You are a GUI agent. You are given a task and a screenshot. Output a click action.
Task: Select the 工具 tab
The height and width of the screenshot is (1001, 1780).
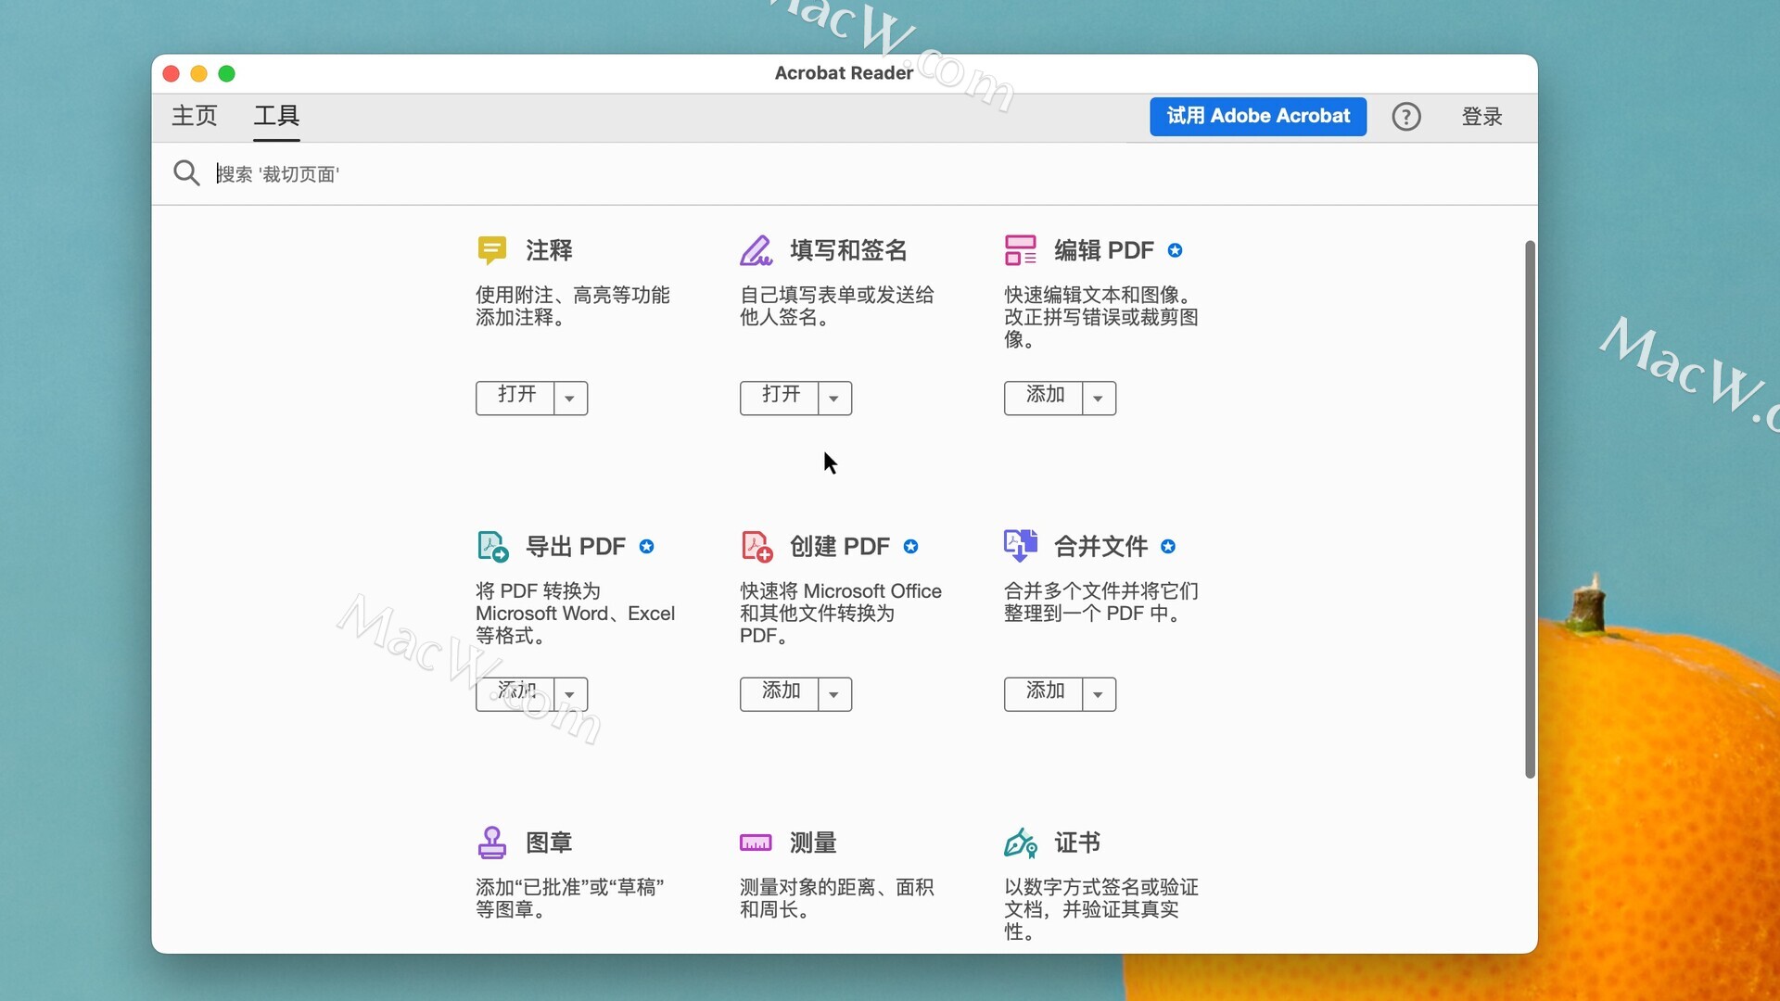pos(276,116)
